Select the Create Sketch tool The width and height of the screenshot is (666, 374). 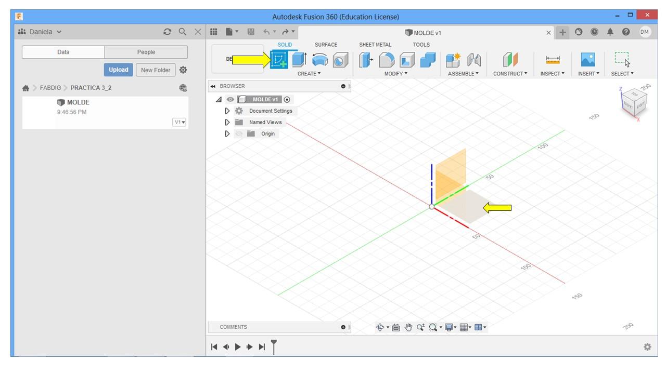279,60
